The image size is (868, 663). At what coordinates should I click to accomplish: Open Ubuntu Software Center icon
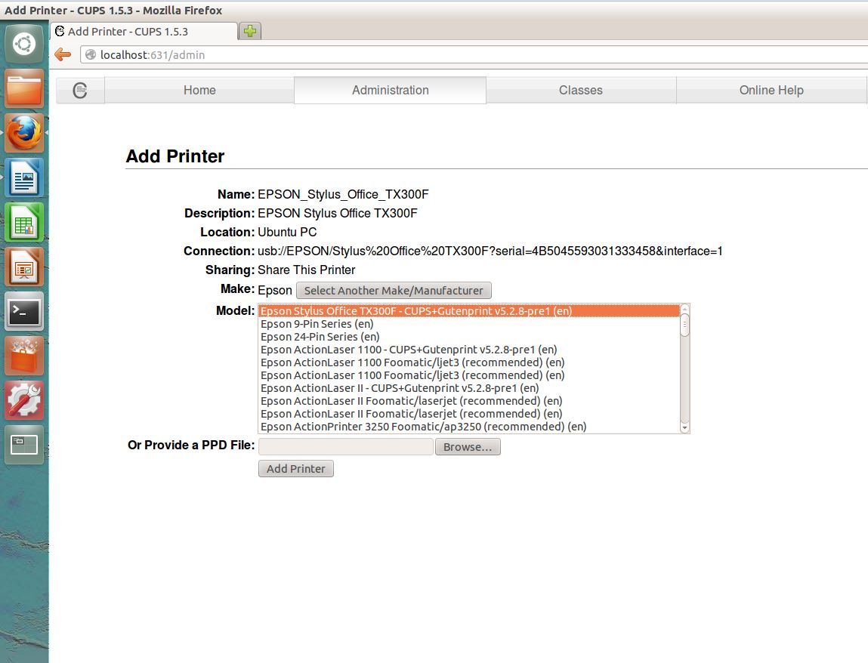pos(24,355)
